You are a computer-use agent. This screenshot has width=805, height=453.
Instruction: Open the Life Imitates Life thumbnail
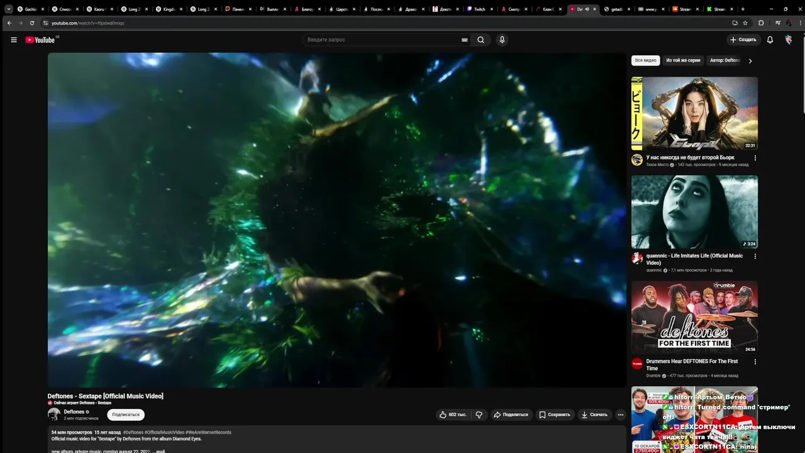click(694, 212)
